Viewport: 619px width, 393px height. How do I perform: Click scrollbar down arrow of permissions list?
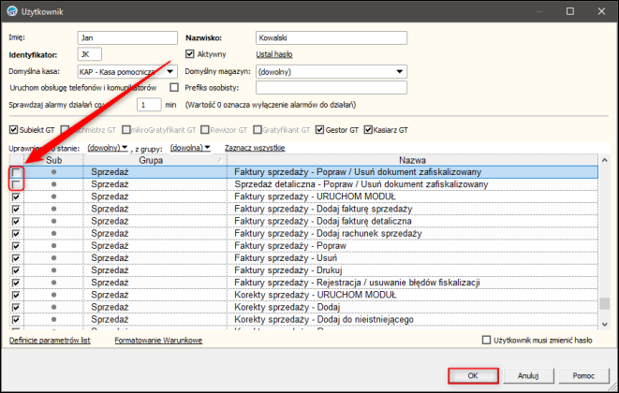point(604,324)
